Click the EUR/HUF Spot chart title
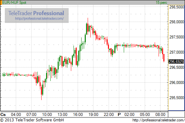 14,3
